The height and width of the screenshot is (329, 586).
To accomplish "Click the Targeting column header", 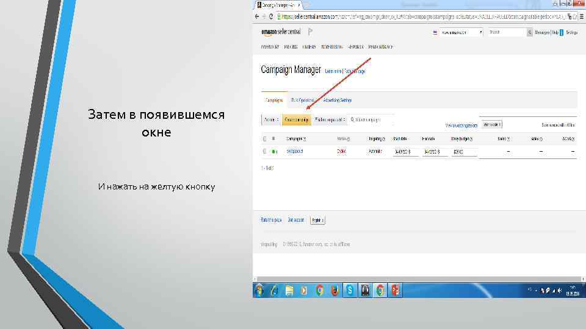I will click(377, 139).
